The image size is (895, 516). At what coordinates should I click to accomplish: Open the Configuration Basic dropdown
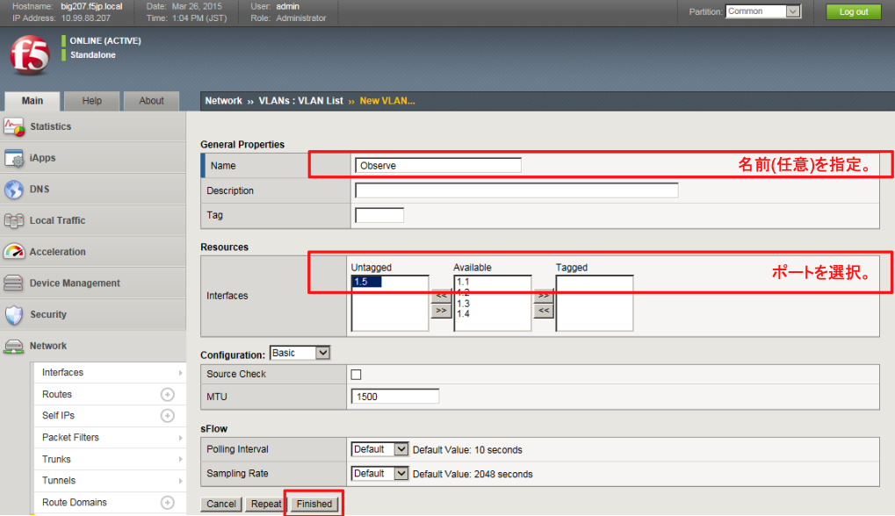pos(300,353)
